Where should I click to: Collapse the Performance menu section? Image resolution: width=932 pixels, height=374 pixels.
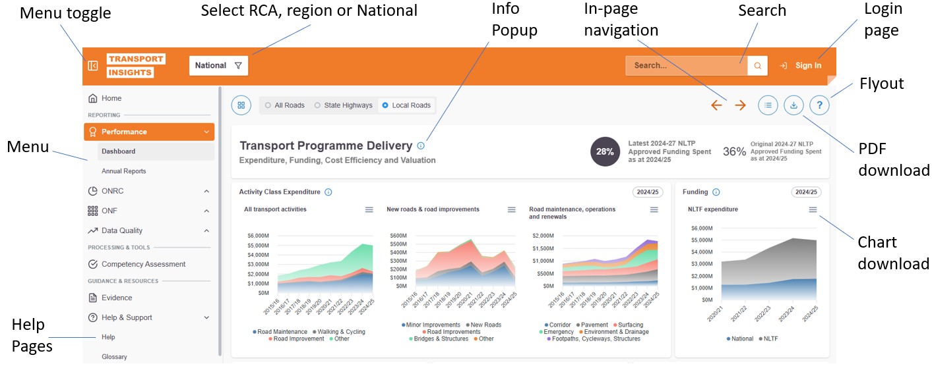150,132
